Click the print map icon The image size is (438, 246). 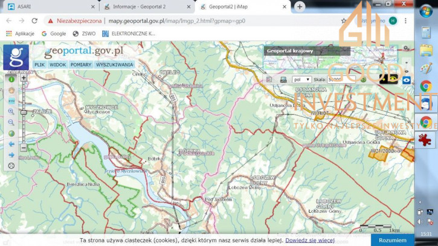click(x=283, y=80)
